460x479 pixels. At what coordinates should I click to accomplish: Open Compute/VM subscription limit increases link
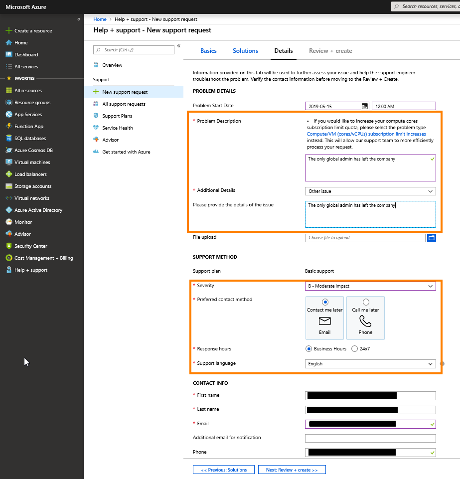click(366, 134)
